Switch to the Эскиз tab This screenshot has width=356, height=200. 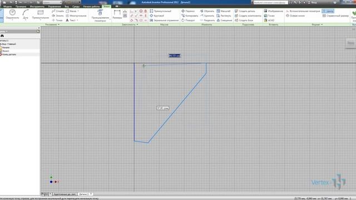coord(106,6)
